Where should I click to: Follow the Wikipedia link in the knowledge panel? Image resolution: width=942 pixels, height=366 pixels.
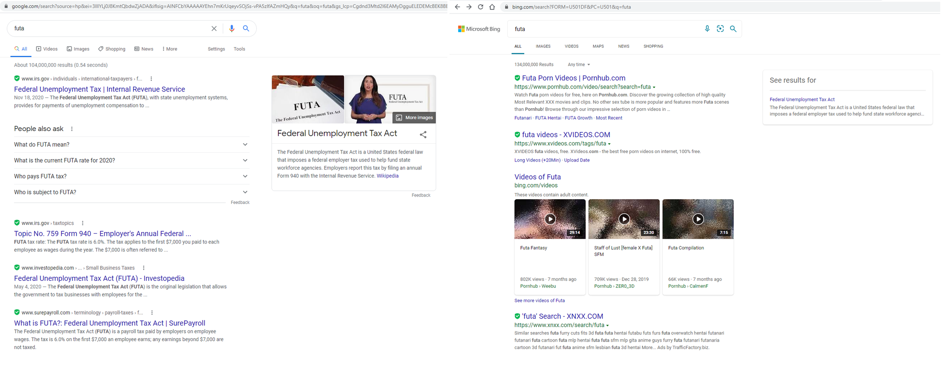point(388,176)
